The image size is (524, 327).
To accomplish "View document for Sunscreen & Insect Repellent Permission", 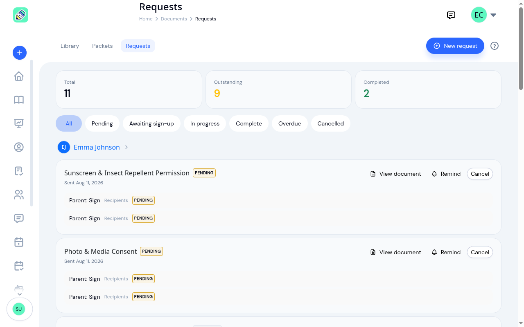I will (x=395, y=174).
